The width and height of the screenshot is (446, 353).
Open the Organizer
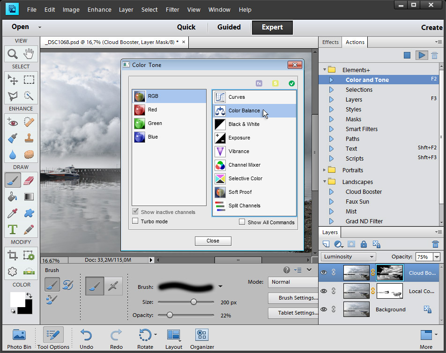202,338
